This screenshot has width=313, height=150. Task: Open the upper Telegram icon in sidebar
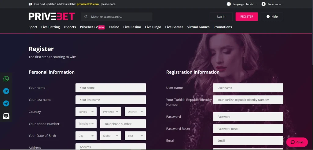point(6,91)
